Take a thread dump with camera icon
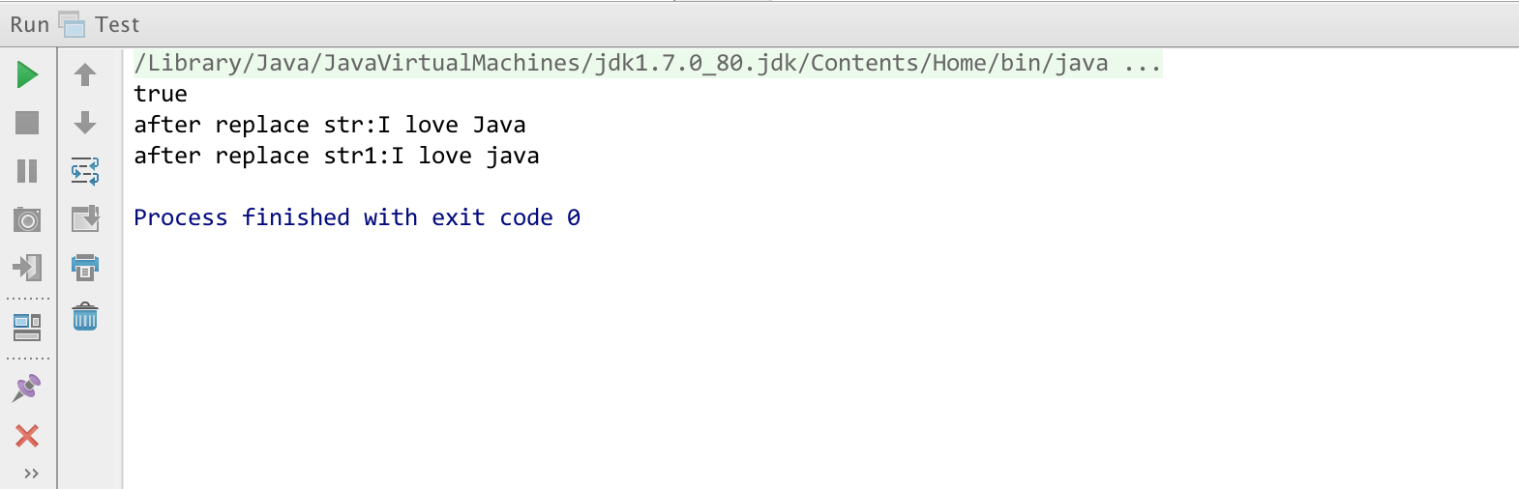This screenshot has width=1519, height=489. [27, 220]
